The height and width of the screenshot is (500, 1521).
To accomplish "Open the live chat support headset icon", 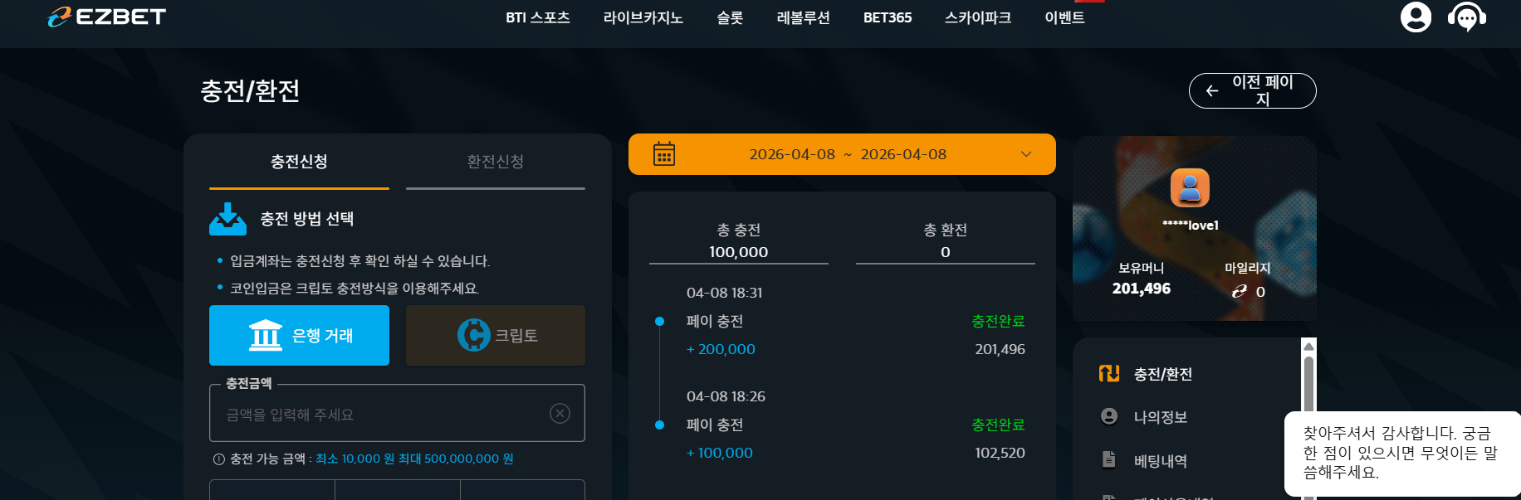I will pyautogui.click(x=1467, y=17).
